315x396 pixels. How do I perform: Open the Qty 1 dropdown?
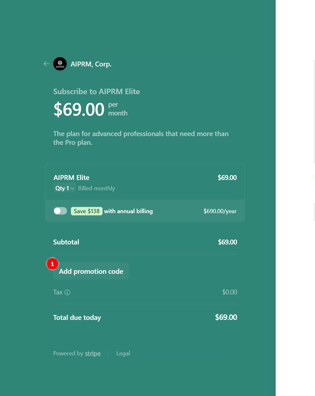pos(65,188)
